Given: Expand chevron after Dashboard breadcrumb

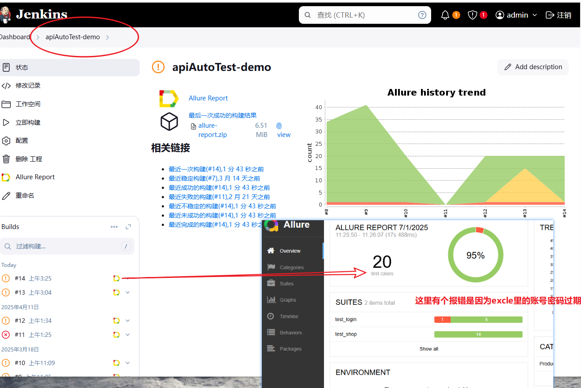Looking at the screenshot, I should [x=38, y=37].
